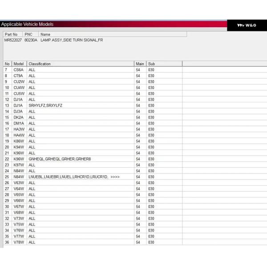
Task: Select model V64W in row 27
Action: pyautogui.click(x=19, y=189)
